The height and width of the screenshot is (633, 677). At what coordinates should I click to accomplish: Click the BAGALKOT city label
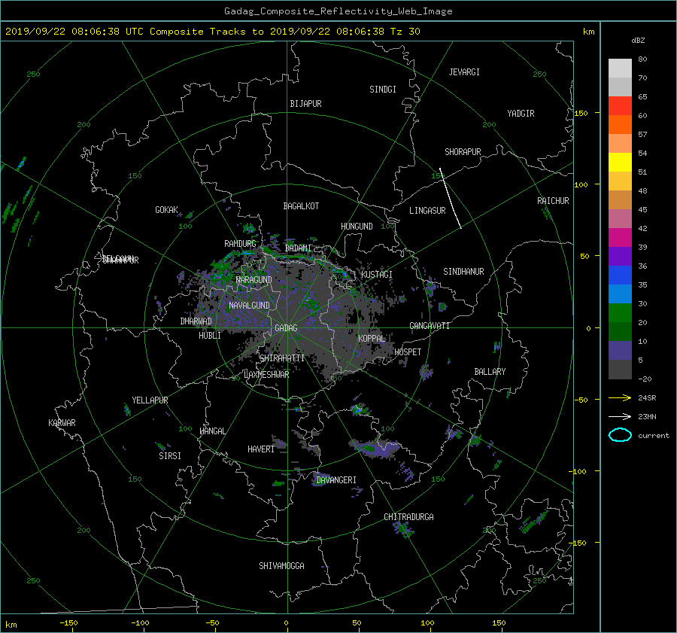point(301,206)
